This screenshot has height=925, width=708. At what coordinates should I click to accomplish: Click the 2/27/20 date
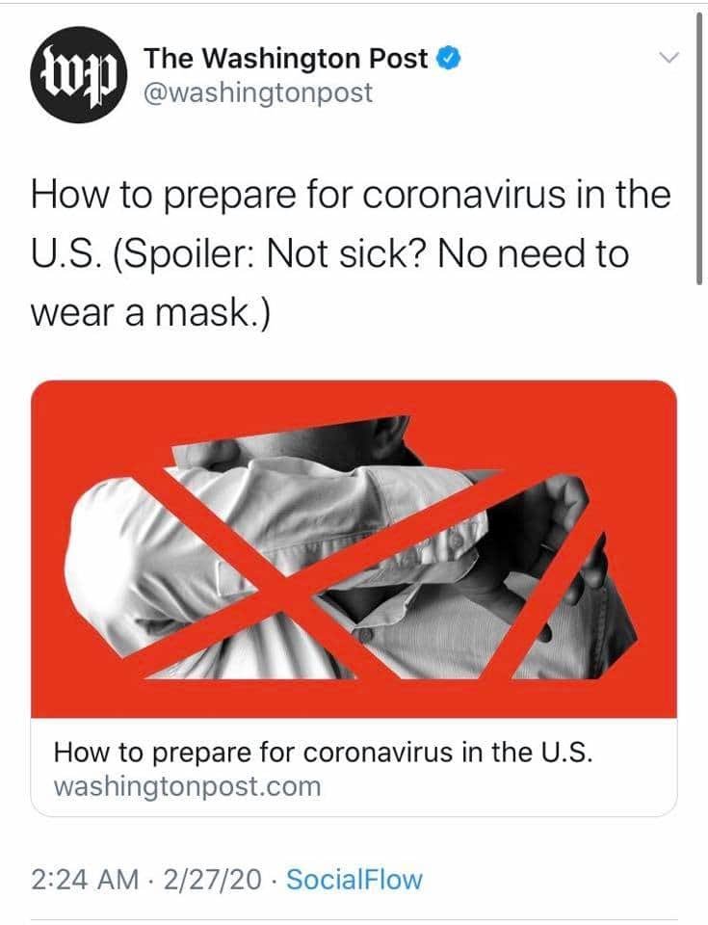[213, 879]
